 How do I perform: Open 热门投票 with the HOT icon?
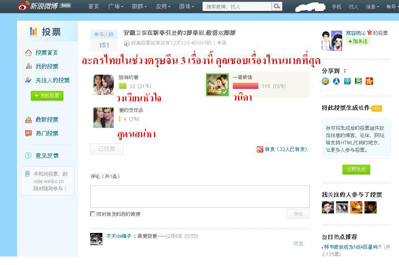coord(47,134)
